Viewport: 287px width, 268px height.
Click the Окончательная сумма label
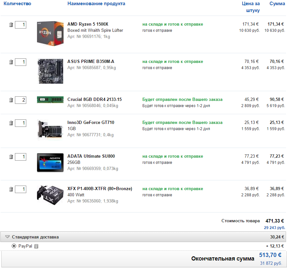click(x=223, y=259)
